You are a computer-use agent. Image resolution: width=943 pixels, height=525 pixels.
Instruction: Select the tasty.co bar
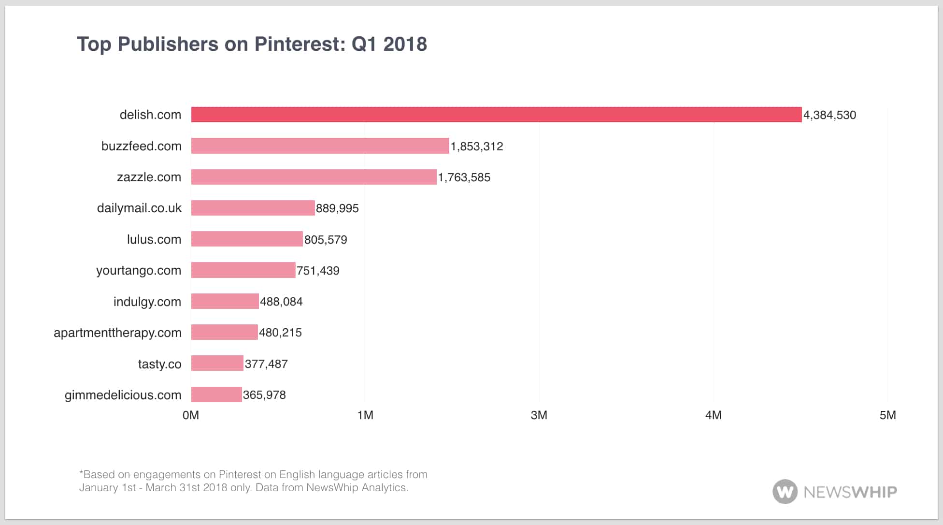[x=217, y=364]
